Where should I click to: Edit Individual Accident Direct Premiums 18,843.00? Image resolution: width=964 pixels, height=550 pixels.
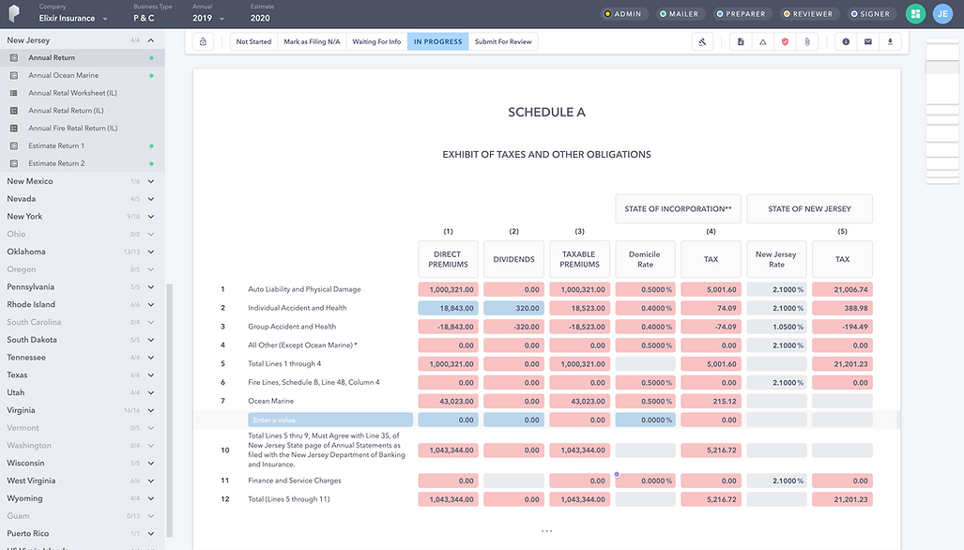coord(448,308)
